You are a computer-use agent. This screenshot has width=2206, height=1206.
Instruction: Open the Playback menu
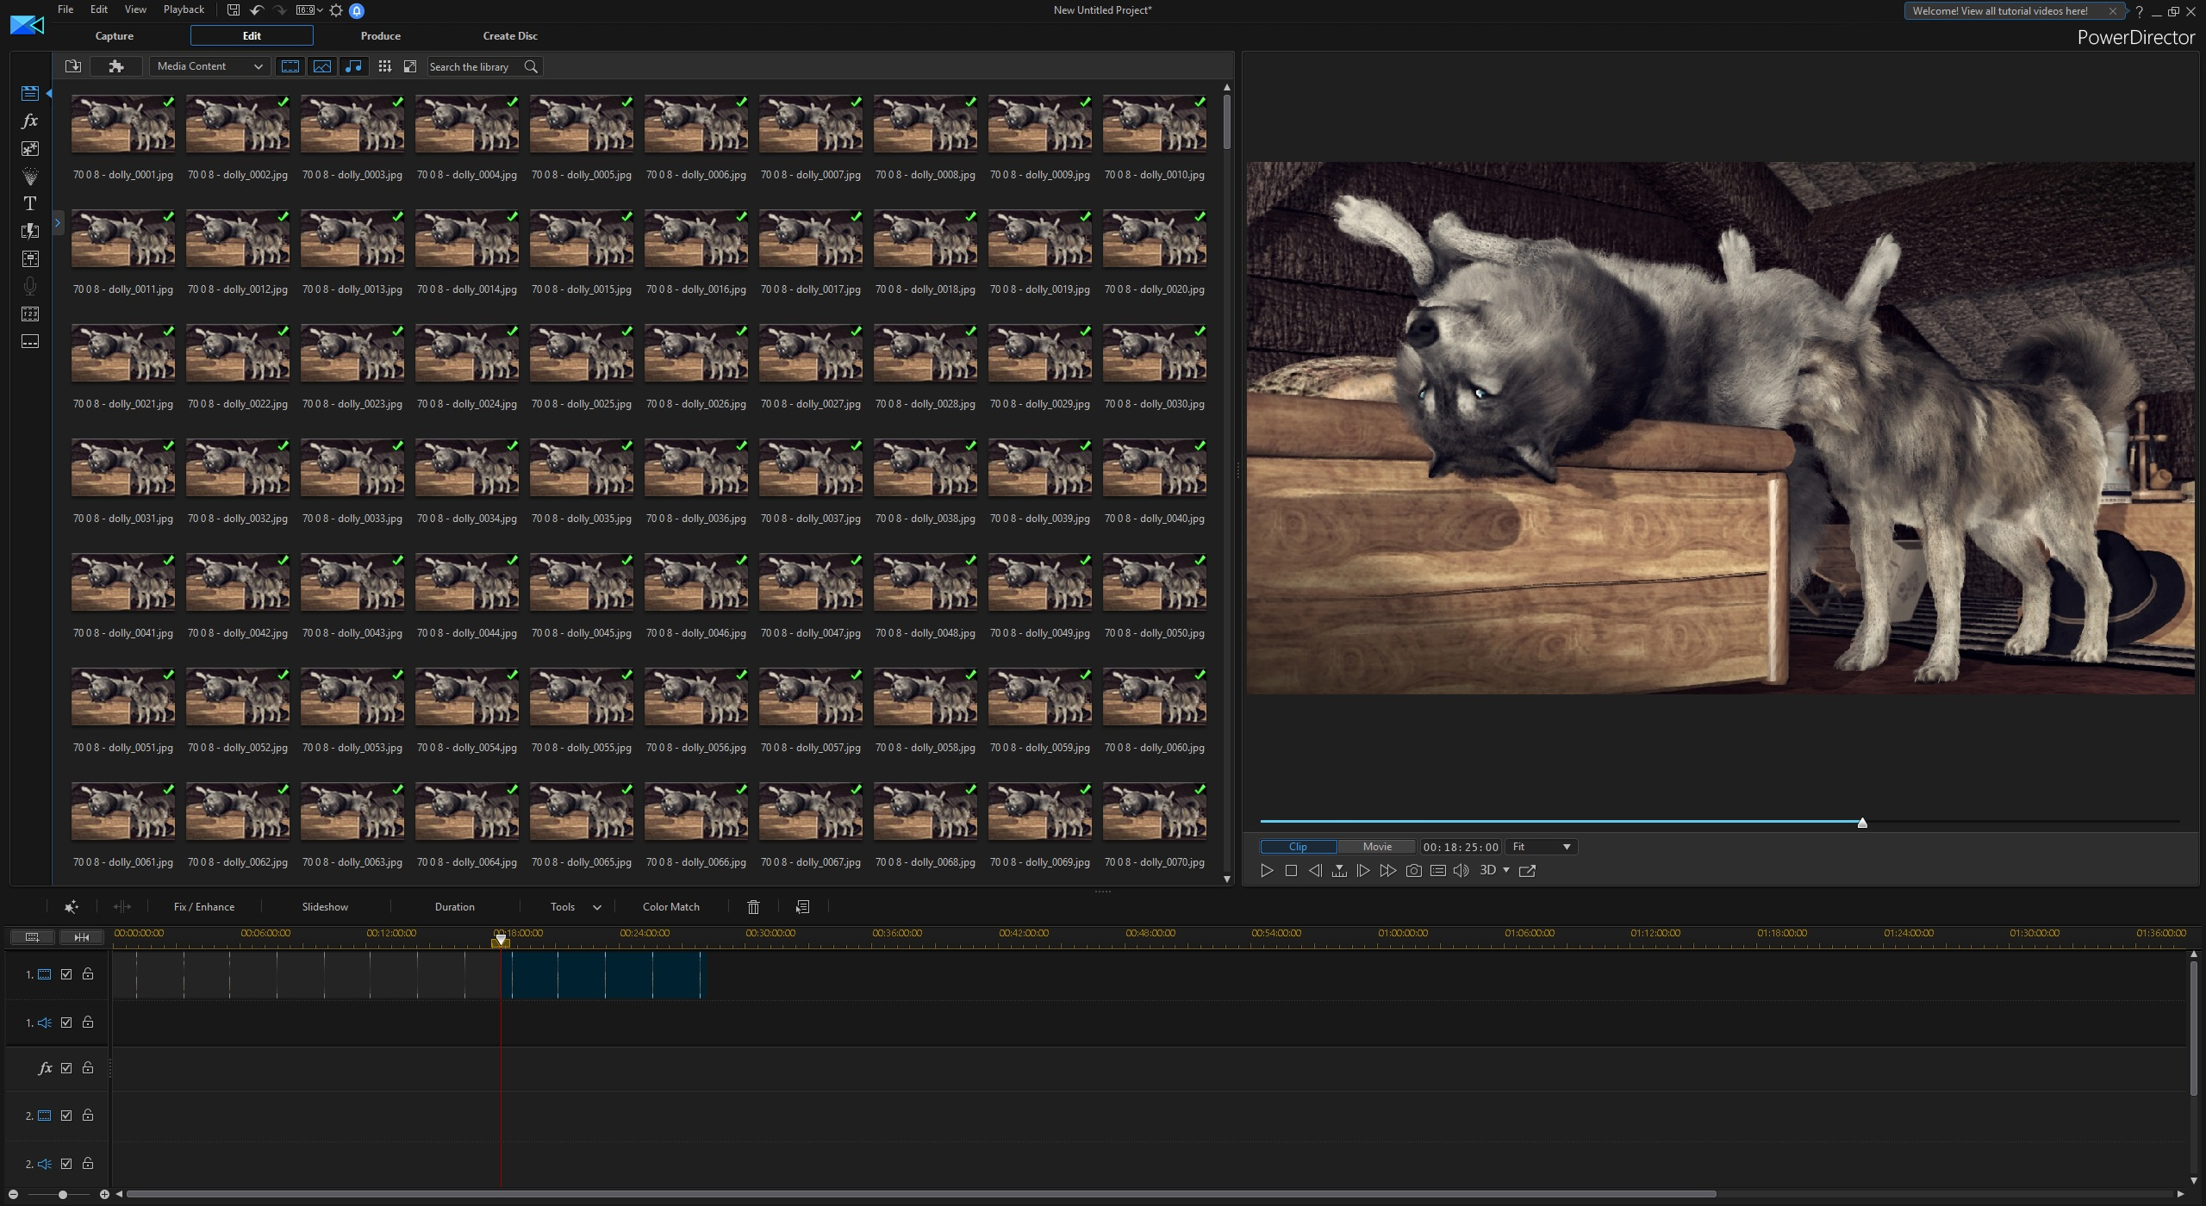click(x=184, y=9)
